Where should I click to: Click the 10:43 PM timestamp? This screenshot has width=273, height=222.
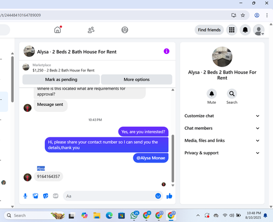coord(95,120)
